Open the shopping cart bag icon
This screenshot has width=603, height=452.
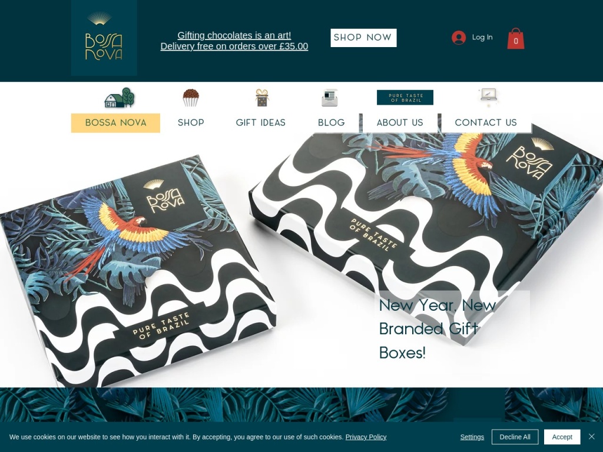pos(516,38)
